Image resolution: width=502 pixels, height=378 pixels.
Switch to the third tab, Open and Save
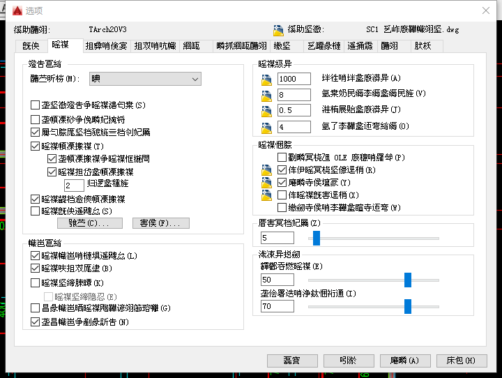click(x=106, y=46)
